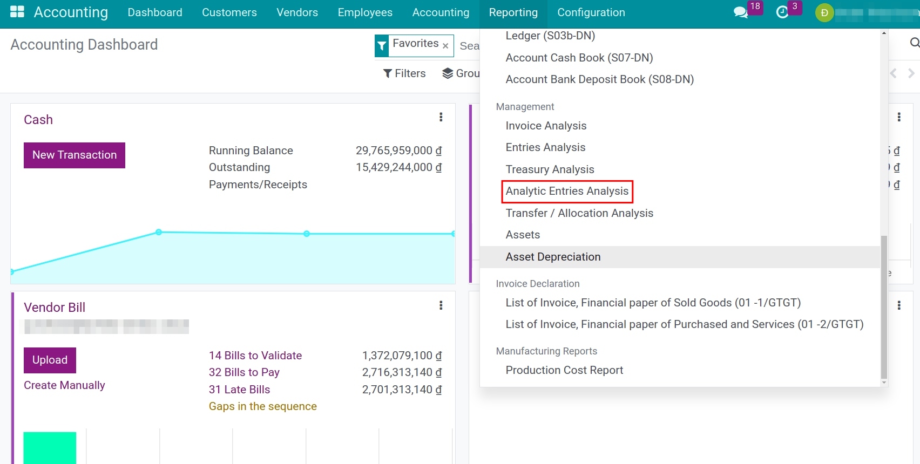This screenshot has height=464, width=920.
Task: Open the Filters dropdown
Action: (404, 73)
